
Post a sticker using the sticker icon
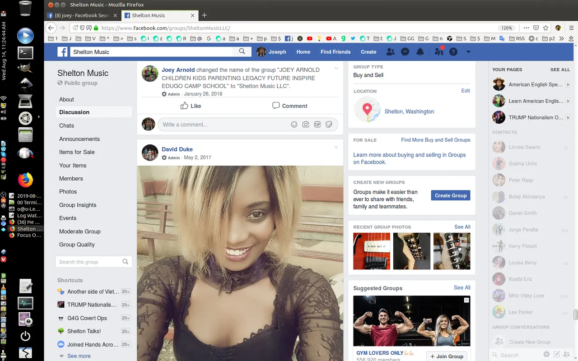[x=329, y=125]
